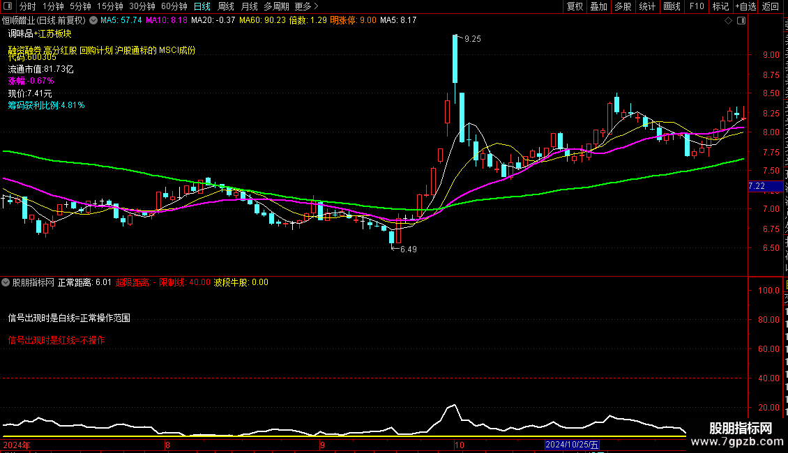Viewport: 788px width, 453px height.
Task: Click the 涨幅:-0.67% text
Action: tap(31, 81)
